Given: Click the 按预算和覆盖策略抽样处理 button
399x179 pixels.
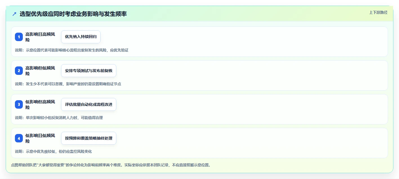Looking at the screenshot, I should coord(89,138).
